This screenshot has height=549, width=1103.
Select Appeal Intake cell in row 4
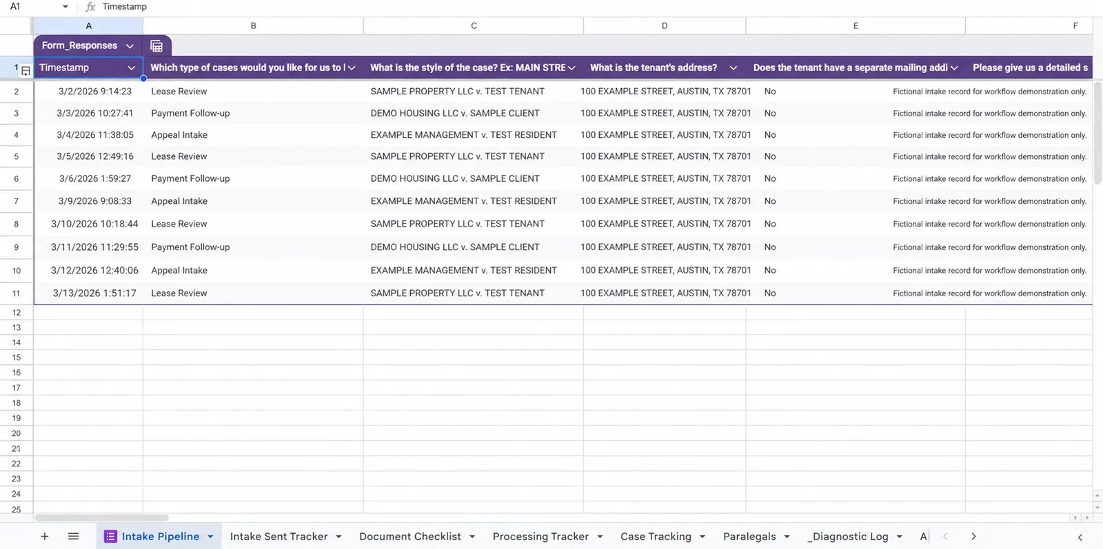(253, 135)
